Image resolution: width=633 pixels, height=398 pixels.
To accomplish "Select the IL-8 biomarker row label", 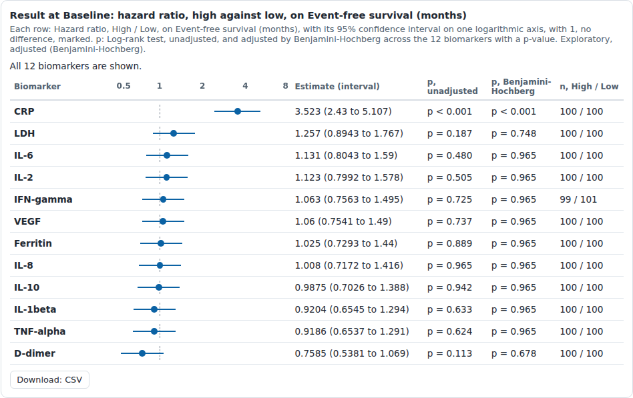I will [23, 265].
